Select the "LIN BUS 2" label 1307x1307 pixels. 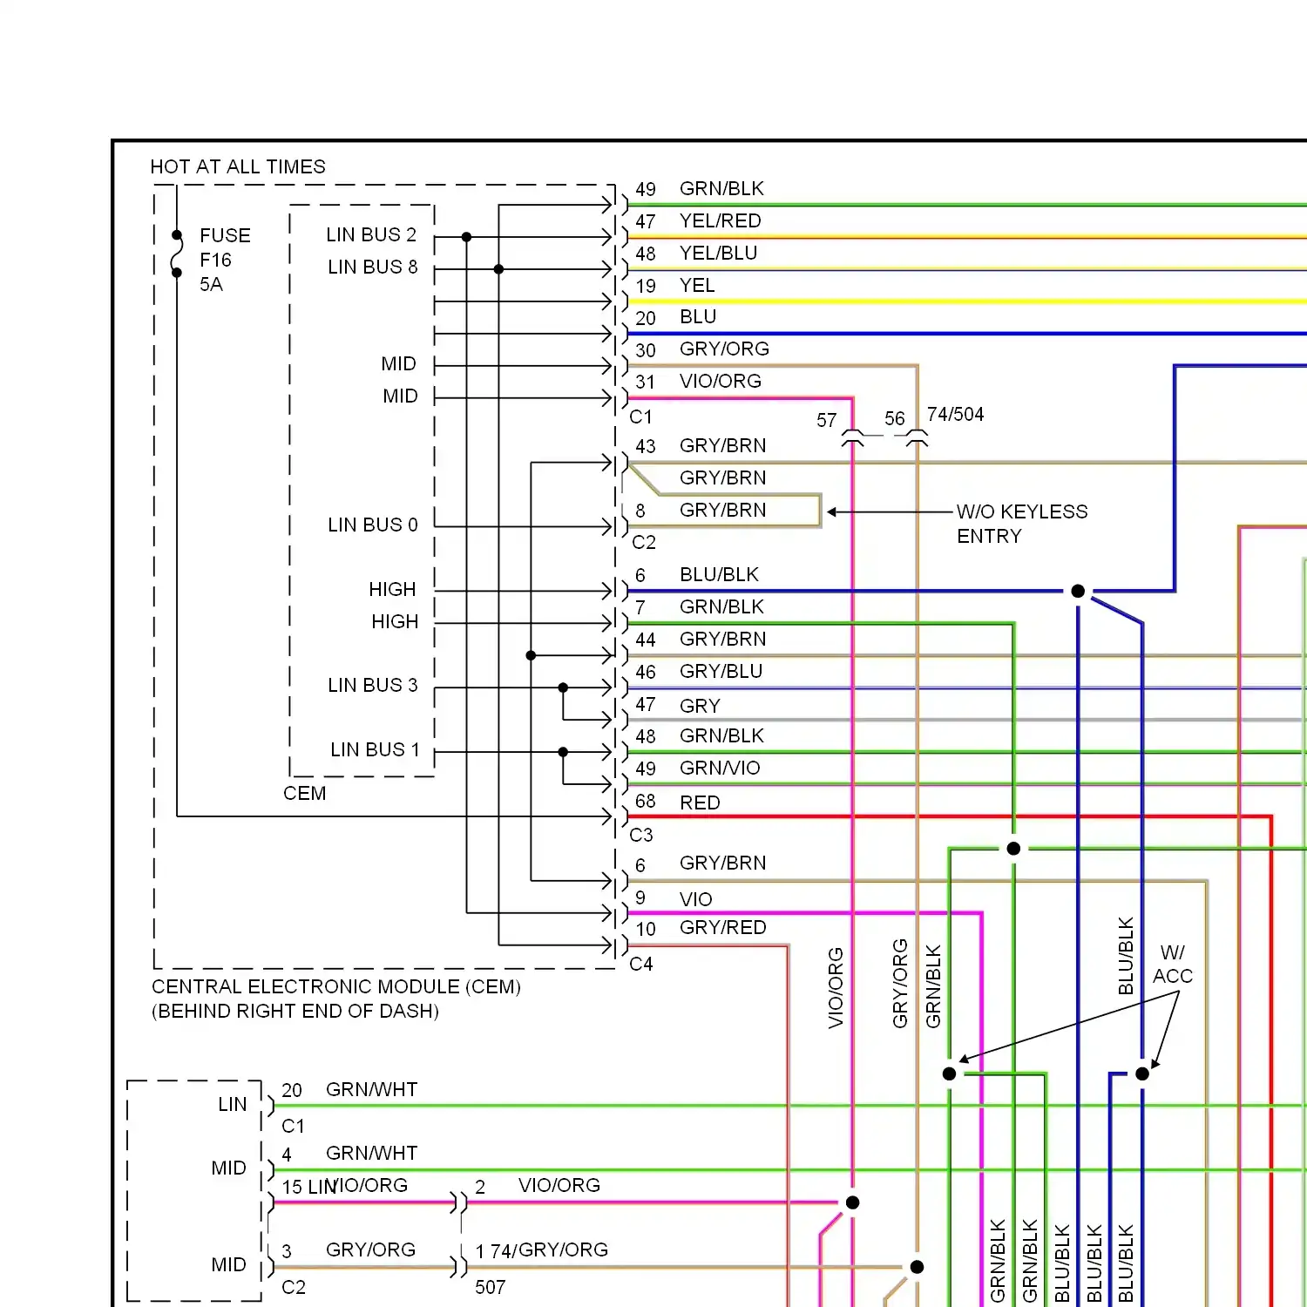pos(371,234)
